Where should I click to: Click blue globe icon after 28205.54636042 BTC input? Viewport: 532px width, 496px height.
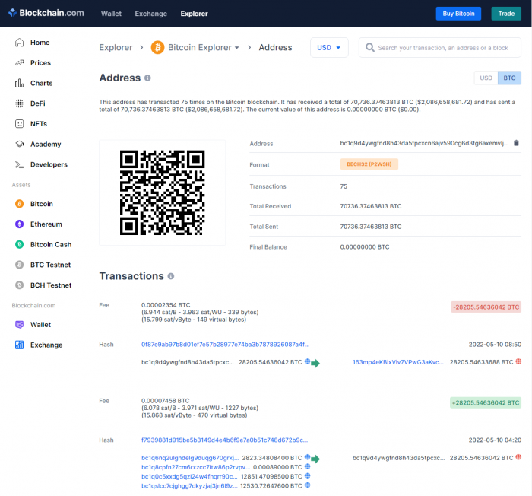click(307, 361)
